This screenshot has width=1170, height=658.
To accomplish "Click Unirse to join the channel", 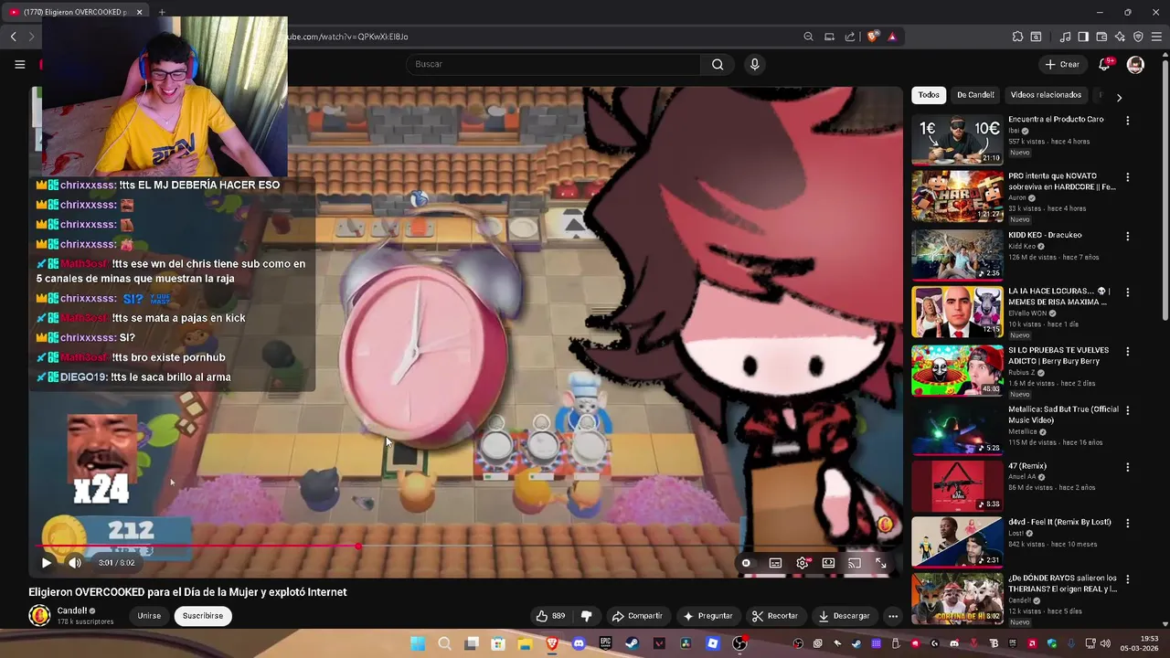I will tap(149, 616).
